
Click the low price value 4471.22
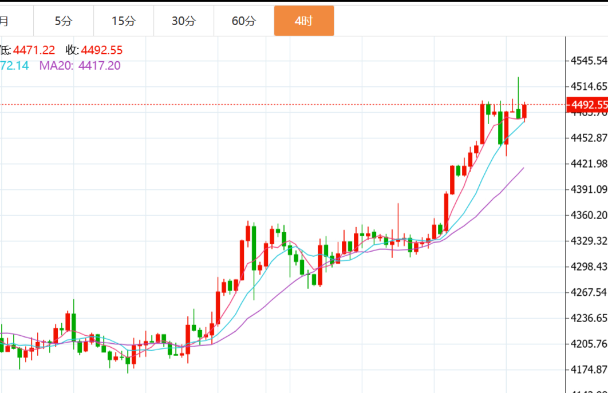pos(34,50)
